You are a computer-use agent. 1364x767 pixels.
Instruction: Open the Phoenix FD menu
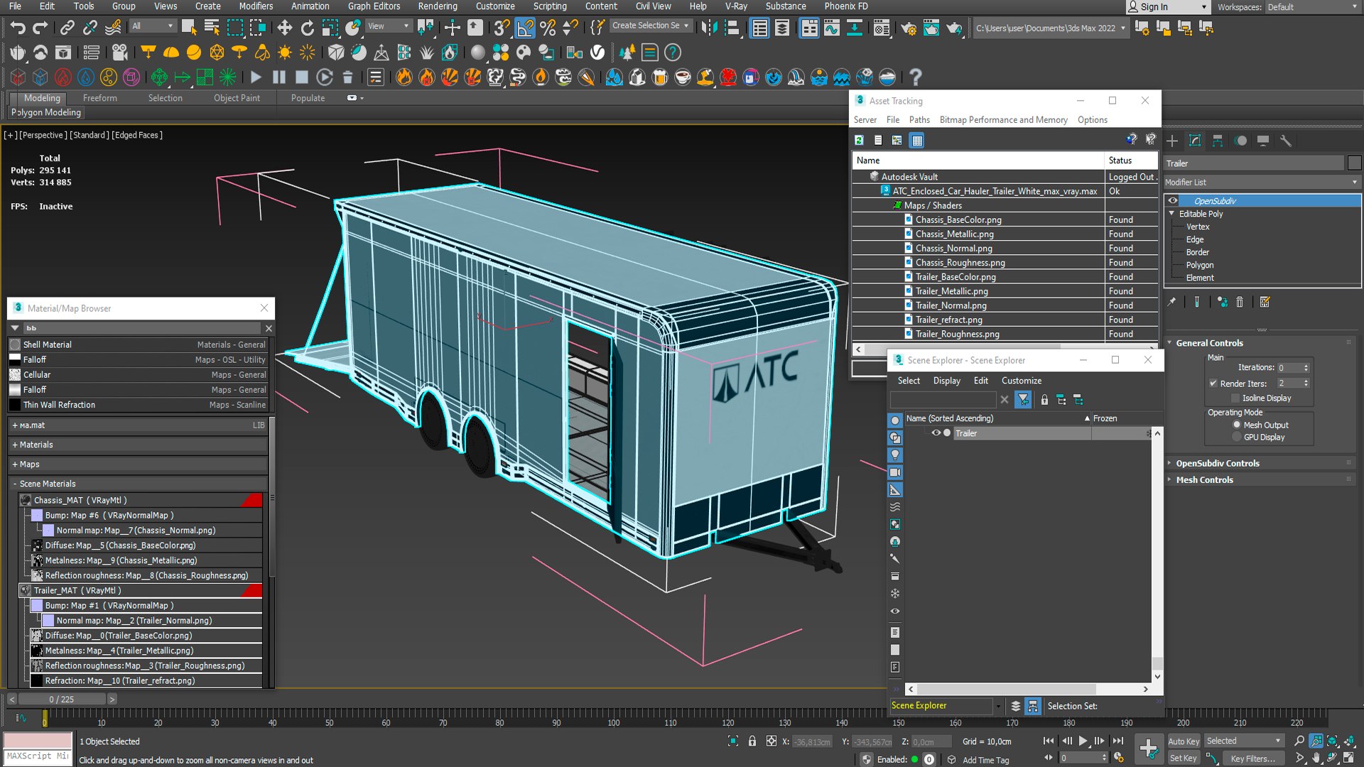point(845,6)
